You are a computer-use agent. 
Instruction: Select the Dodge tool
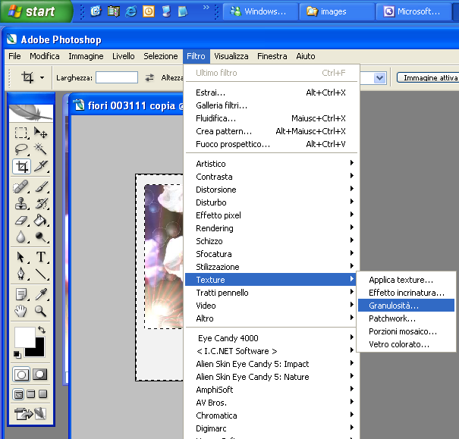click(40, 237)
